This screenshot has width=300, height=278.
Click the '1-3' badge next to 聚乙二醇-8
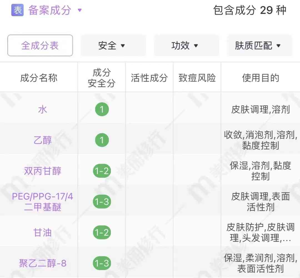tap(102, 263)
